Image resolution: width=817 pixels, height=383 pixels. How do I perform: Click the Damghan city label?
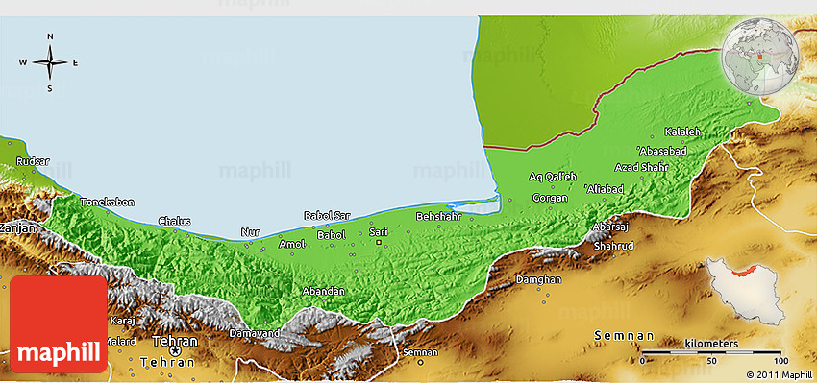point(539,279)
